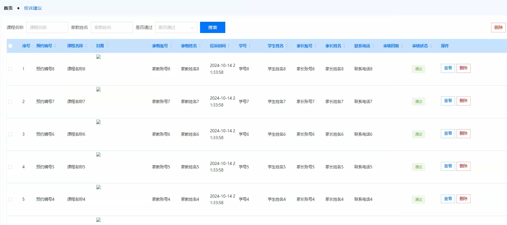The width and height of the screenshot is (507, 225).
Task: Click the 家长姓名7 cell
Action: (334, 102)
